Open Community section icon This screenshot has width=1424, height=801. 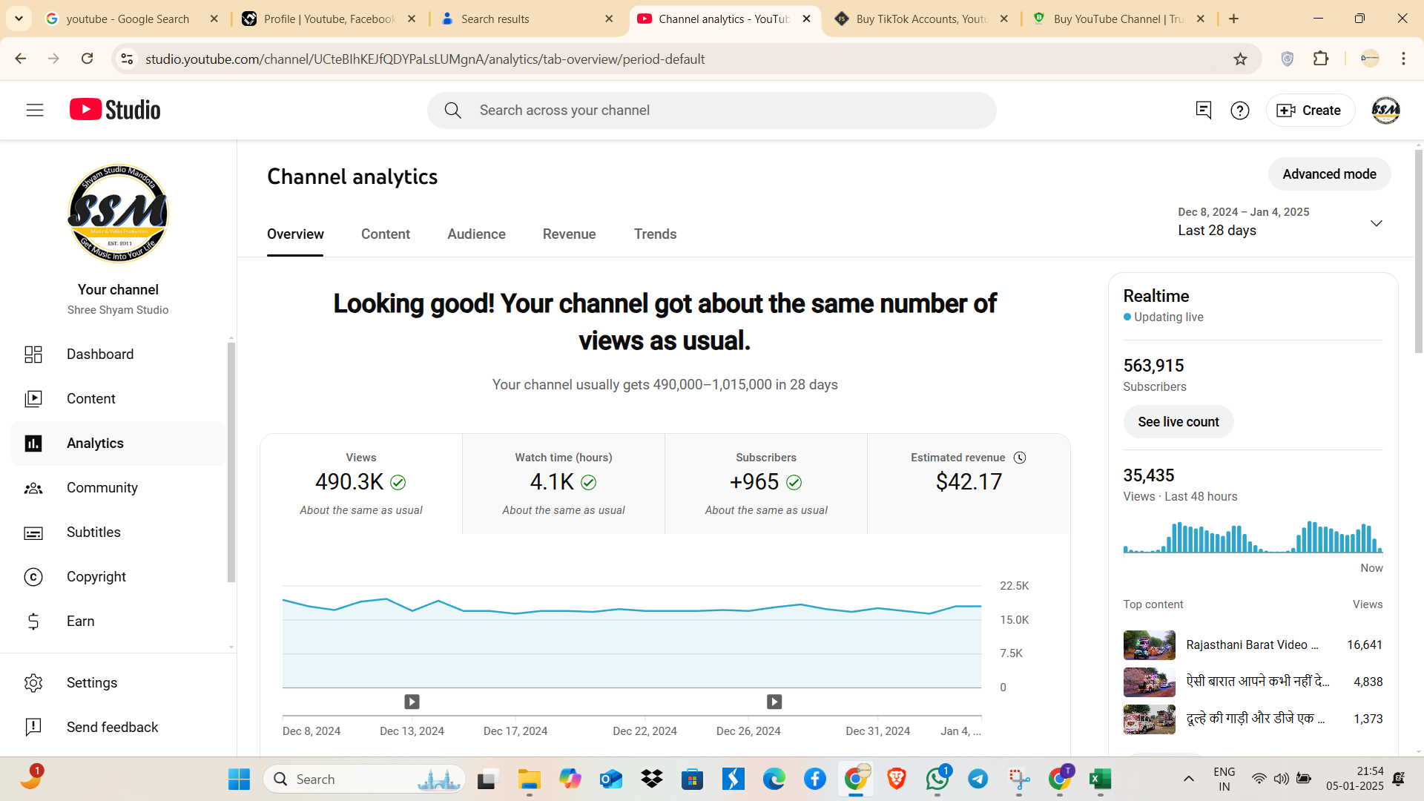33,488
